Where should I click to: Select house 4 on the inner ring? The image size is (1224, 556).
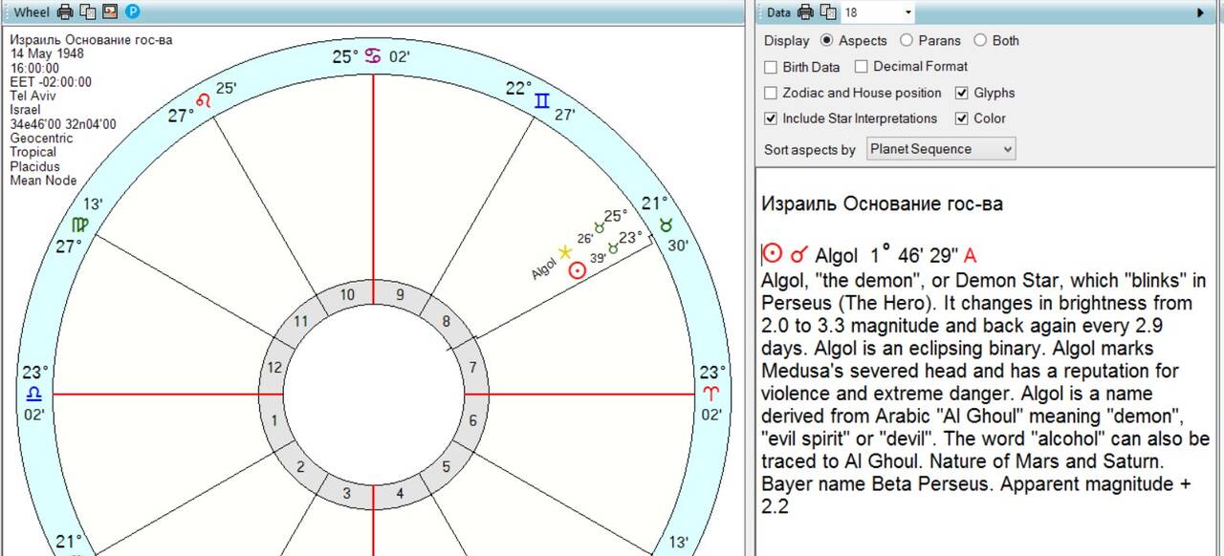click(x=401, y=493)
